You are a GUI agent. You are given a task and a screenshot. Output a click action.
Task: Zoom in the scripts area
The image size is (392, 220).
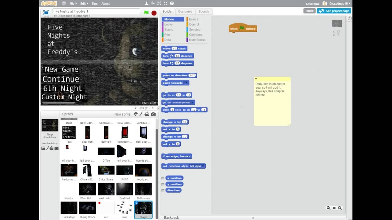[340, 208]
